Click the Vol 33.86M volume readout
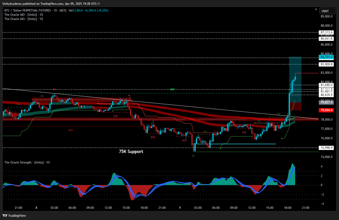 [x=75, y=10]
